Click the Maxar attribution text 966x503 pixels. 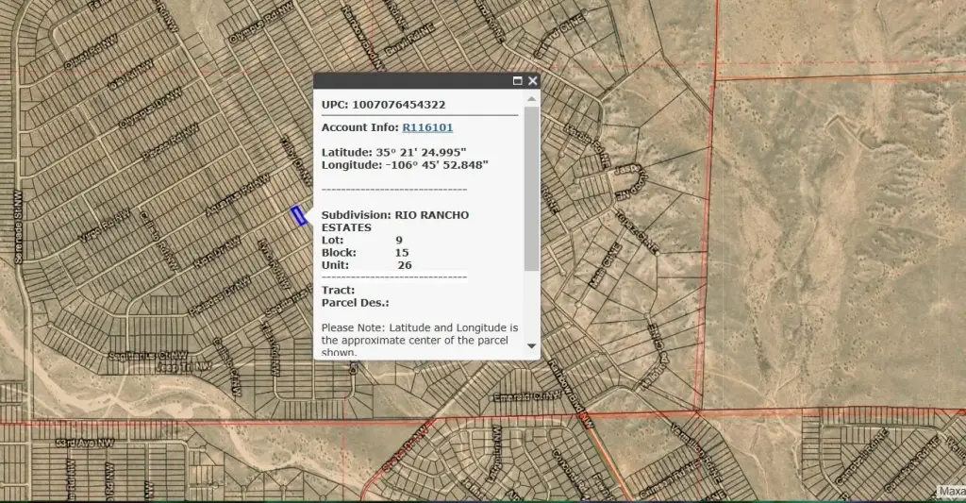click(x=951, y=492)
